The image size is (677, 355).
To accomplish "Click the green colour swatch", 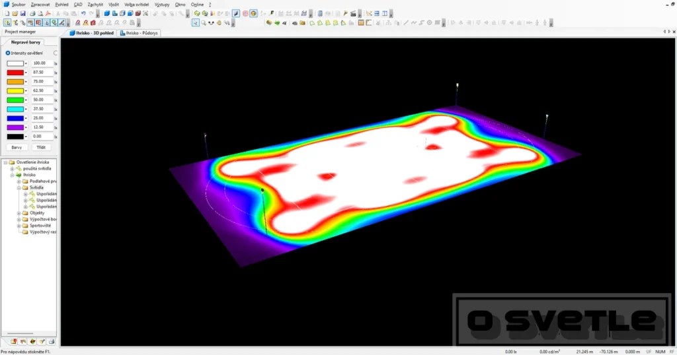I will point(15,100).
